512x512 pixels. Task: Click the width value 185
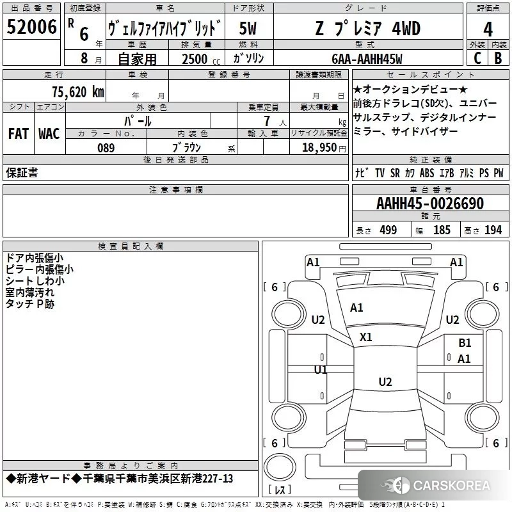pyautogui.click(x=442, y=230)
